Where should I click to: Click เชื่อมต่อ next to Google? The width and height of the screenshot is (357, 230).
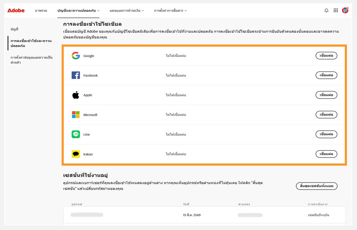[326, 56]
